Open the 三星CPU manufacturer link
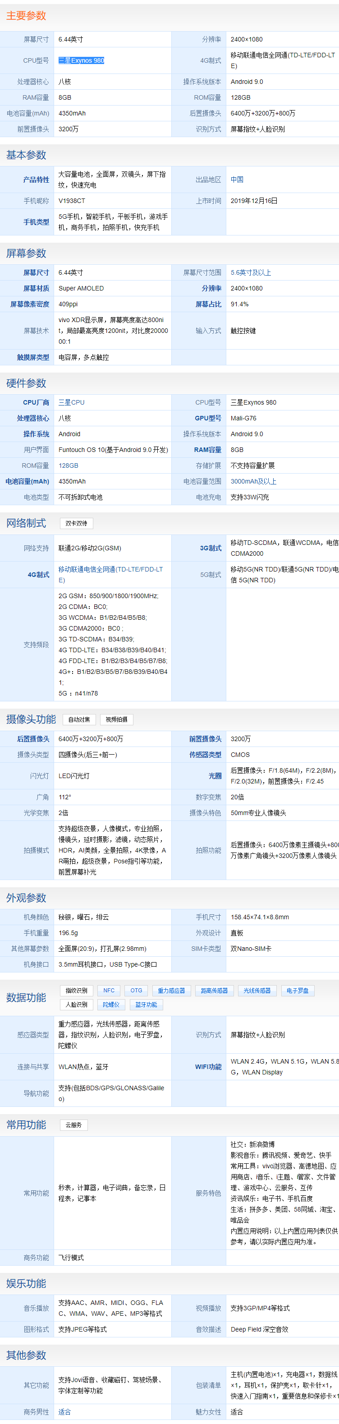The height and width of the screenshot is (1424, 339). [72, 402]
